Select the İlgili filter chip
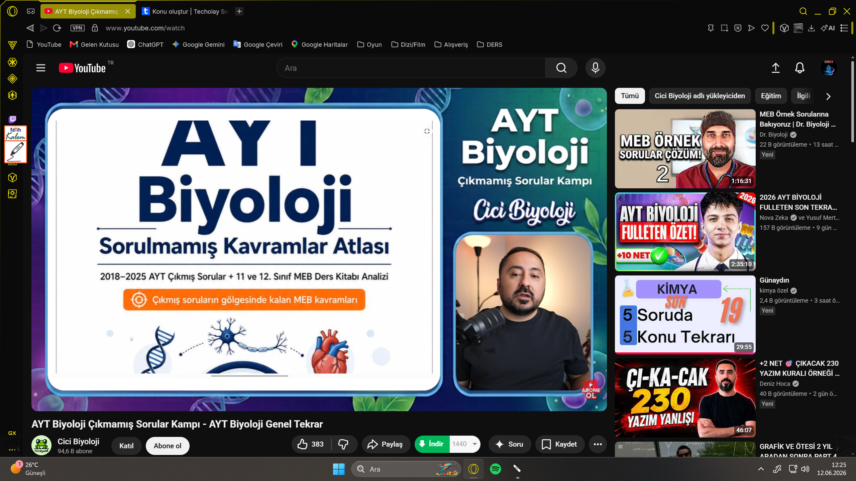This screenshot has height=481, width=856. 803,96
